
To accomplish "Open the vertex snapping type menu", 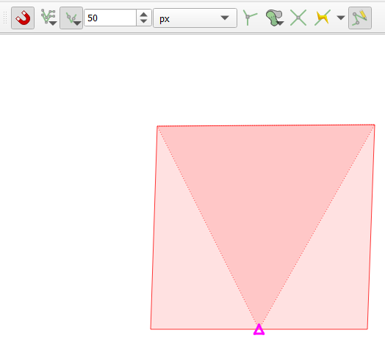I will (x=71, y=18).
